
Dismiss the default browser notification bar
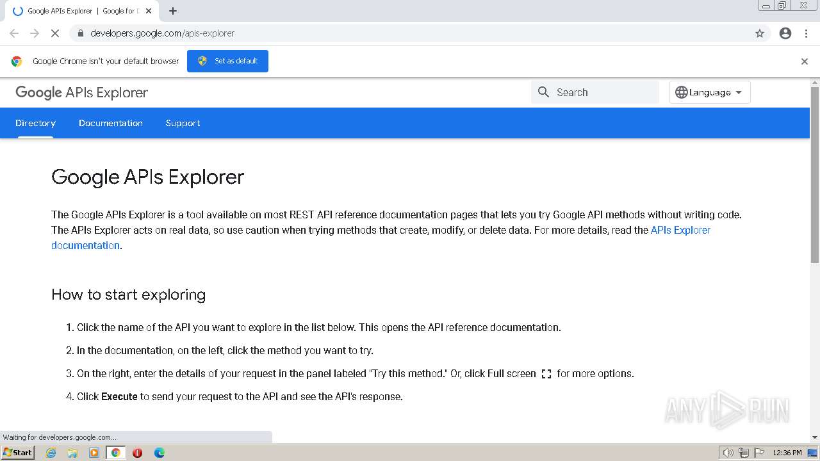tap(805, 61)
